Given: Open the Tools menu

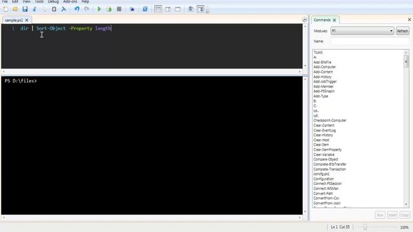Looking at the screenshot, I should 39,1.
